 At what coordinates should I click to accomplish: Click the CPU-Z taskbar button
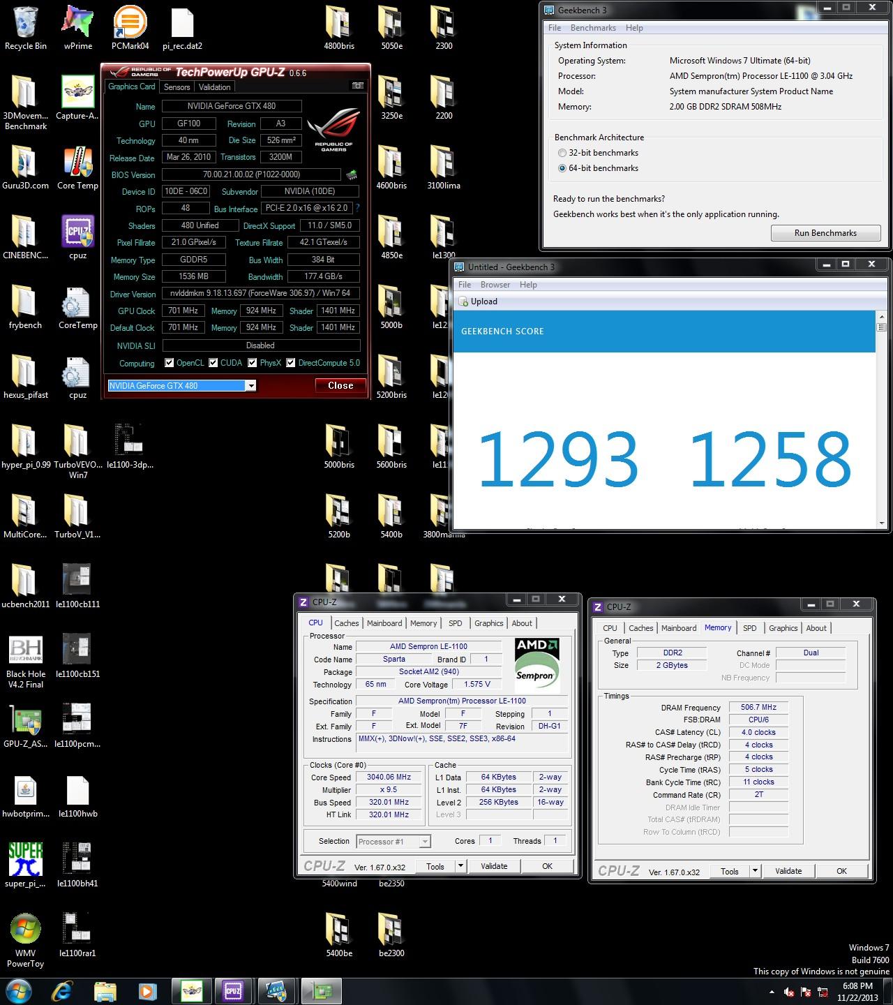232,991
